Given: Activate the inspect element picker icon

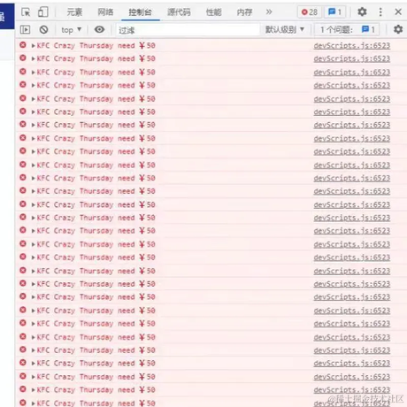Looking at the screenshot, I should click(x=26, y=12).
